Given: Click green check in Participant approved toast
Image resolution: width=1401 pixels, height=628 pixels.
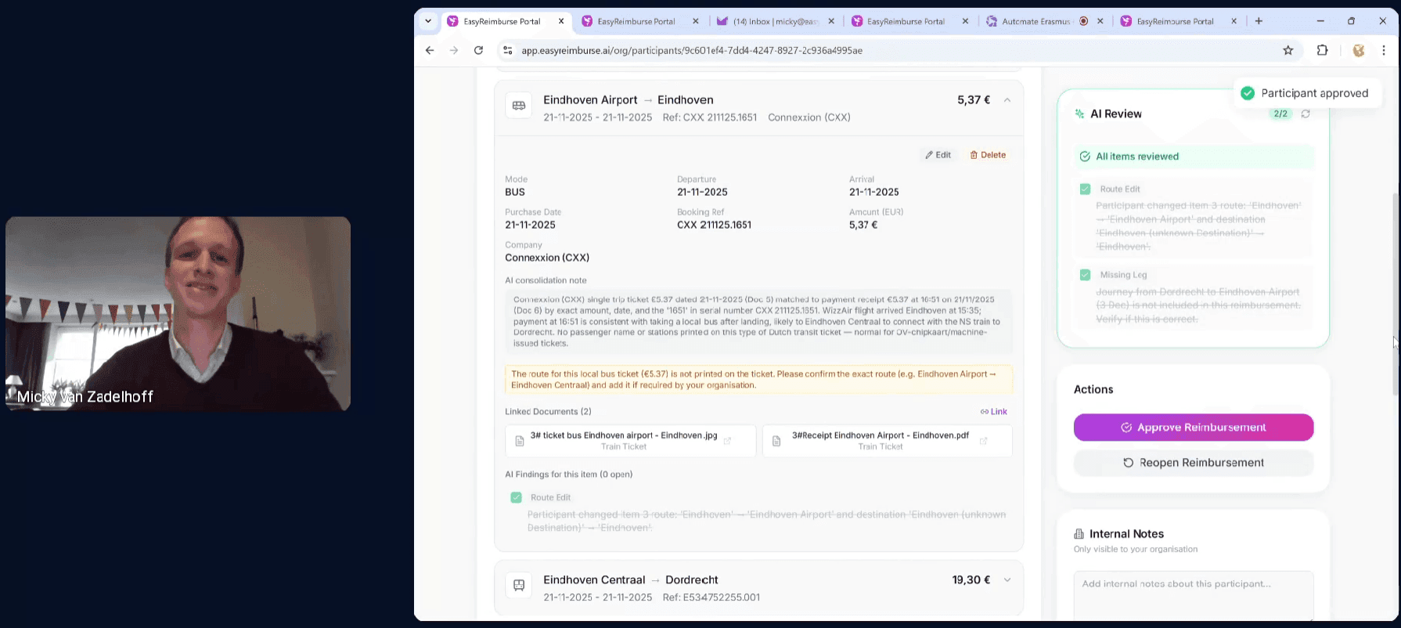Looking at the screenshot, I should pyautogui.click(x=1248, y=93).
